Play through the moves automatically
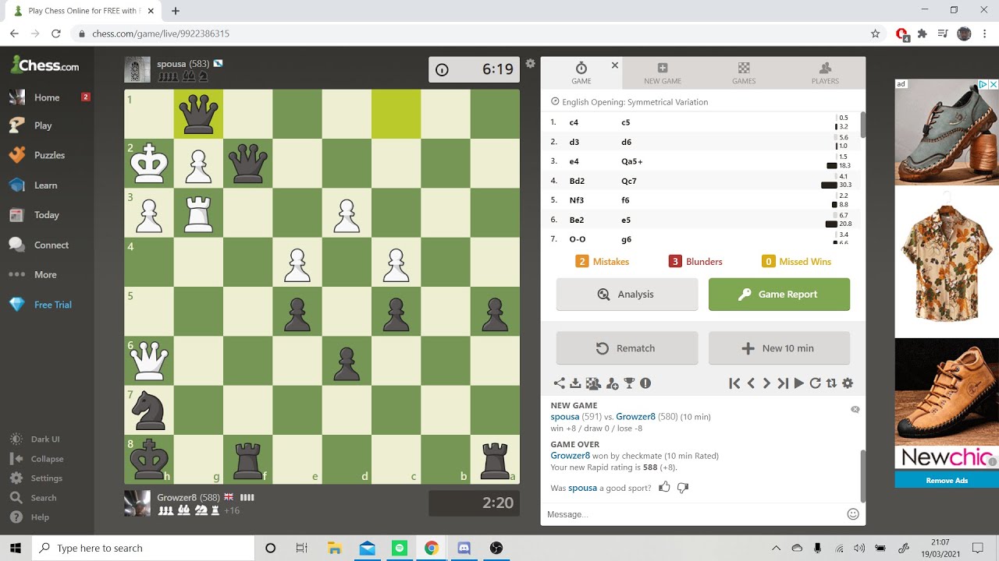Image resolution: width=999 pixels, height=561 pixels. point(798,383)
